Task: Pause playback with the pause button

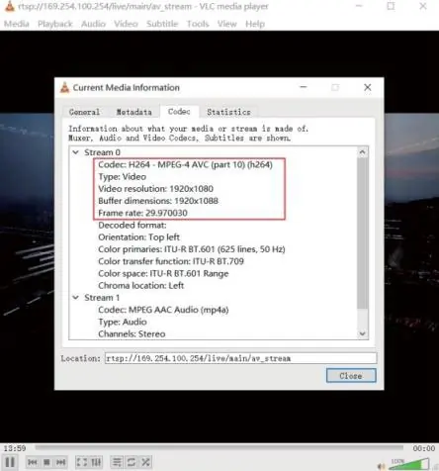Action: click(10, 462)
